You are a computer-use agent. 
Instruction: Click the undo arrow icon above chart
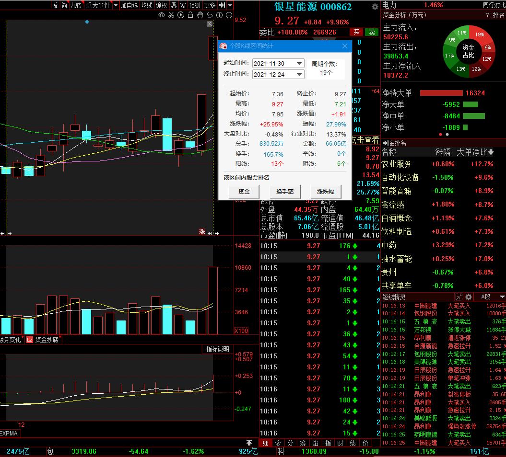[210, 15]
